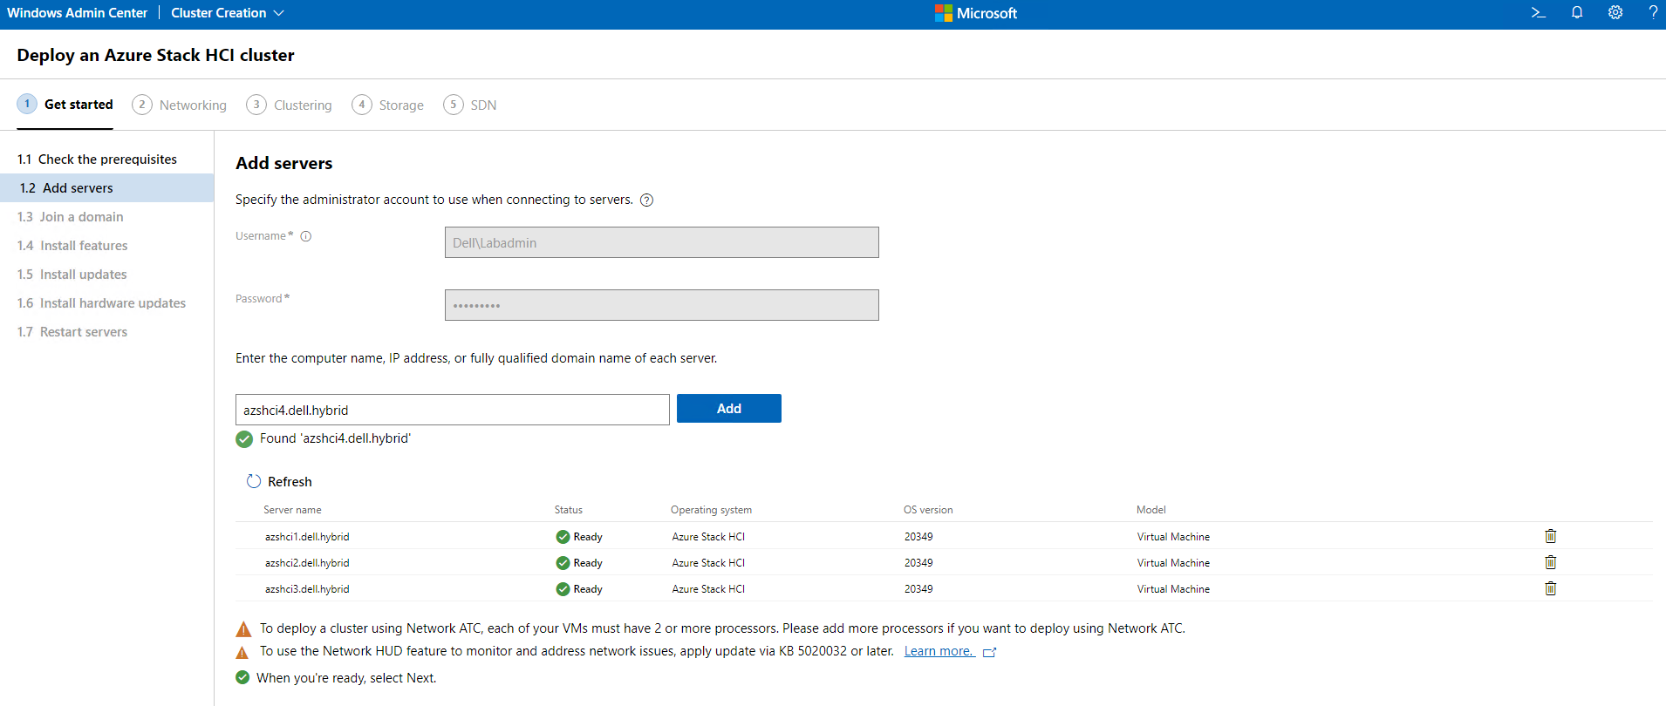The height and width of the screenshot is (706, 1666).
Task: Click the Add button
Action: tap(728, 409)
